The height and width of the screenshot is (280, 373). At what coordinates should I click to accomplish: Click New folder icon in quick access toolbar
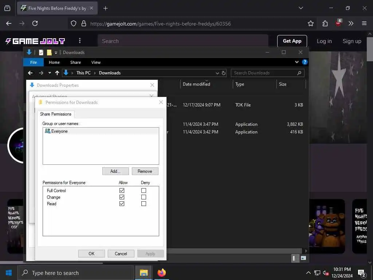coord(49,52)
